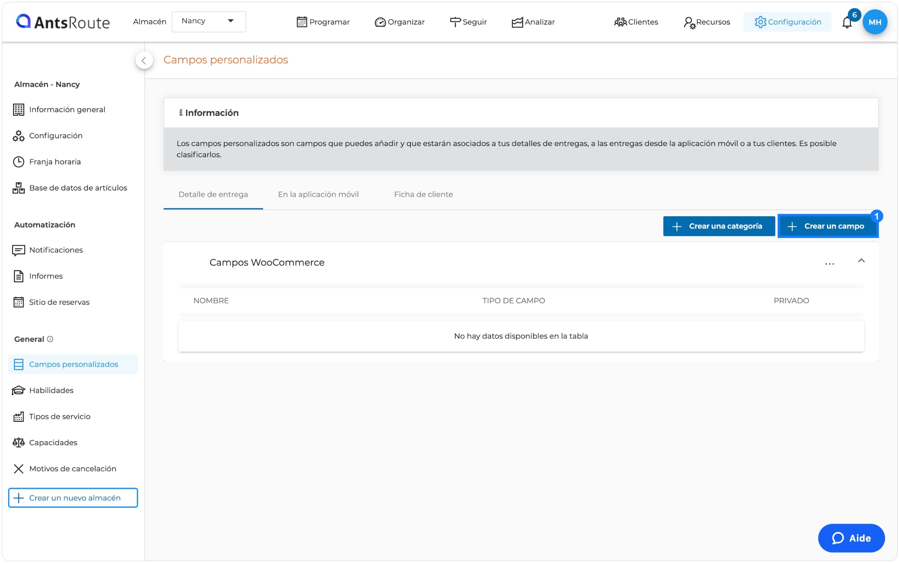
Task: Click the Habilidades graduation cap icon
Action: 18,391
